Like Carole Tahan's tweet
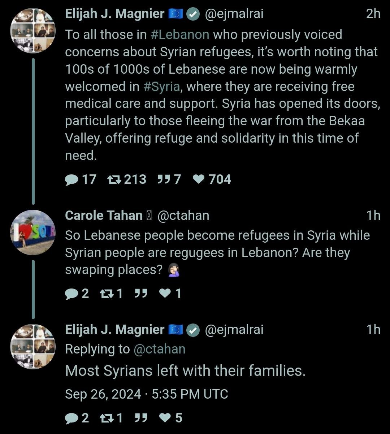The width and height of the screenshot is (390, 434). pyautogui.click(x=165, y=294)
